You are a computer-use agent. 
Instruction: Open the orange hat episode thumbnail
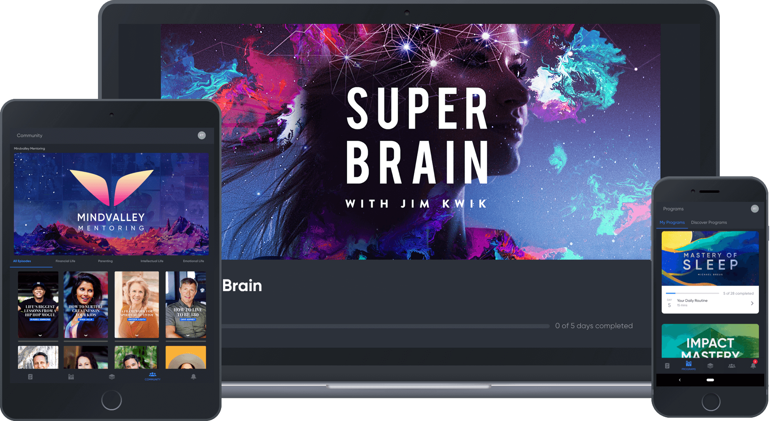point(186,357)
